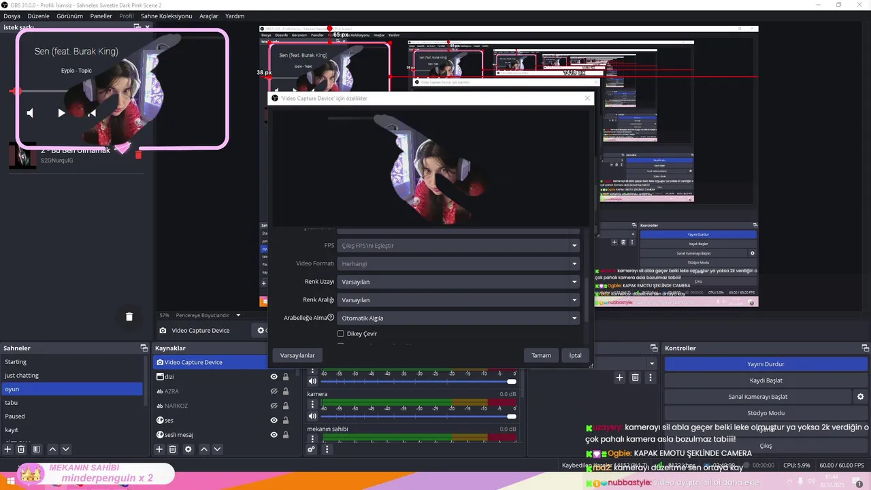Screen dimensions: 871x490
Task: Open transition properties three-dot menu
Action: pos(651,377)
